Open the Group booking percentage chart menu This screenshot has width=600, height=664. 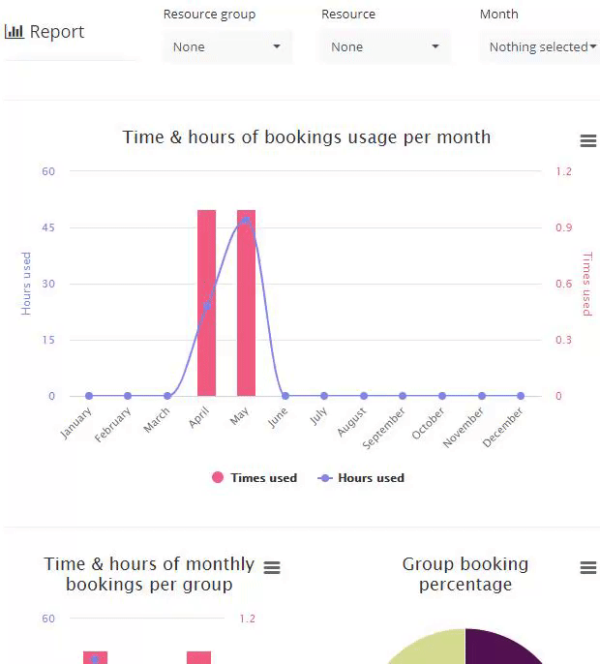coord(588,567)
